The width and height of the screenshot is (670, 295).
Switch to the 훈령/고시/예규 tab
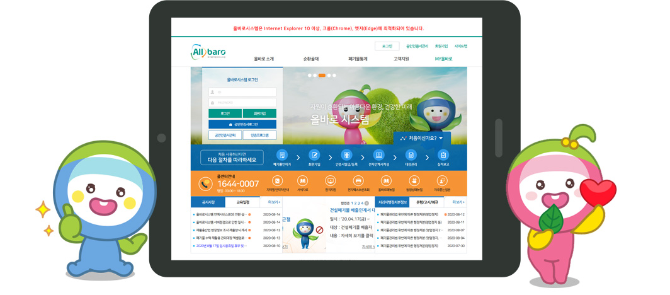coord(427,202)
